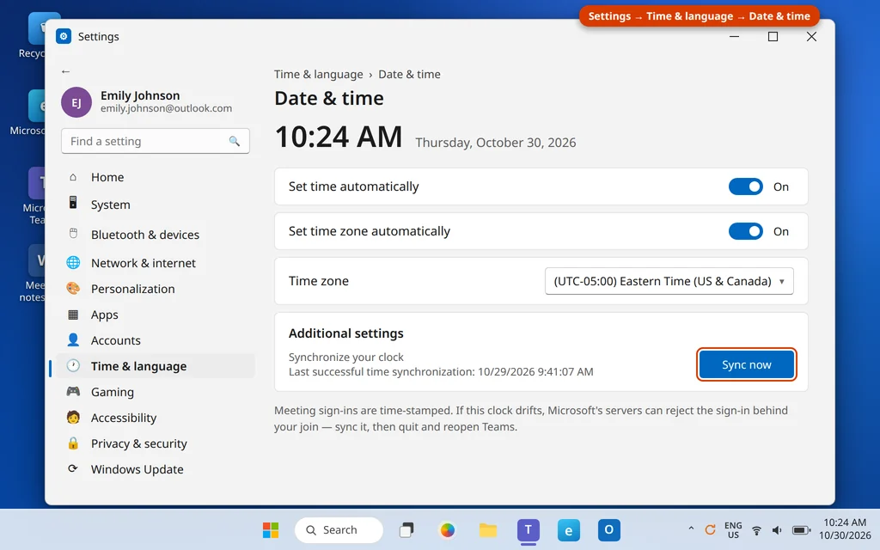Click the Last successful time synchronization text
This screenshot has width=880, height=550.
441,371
